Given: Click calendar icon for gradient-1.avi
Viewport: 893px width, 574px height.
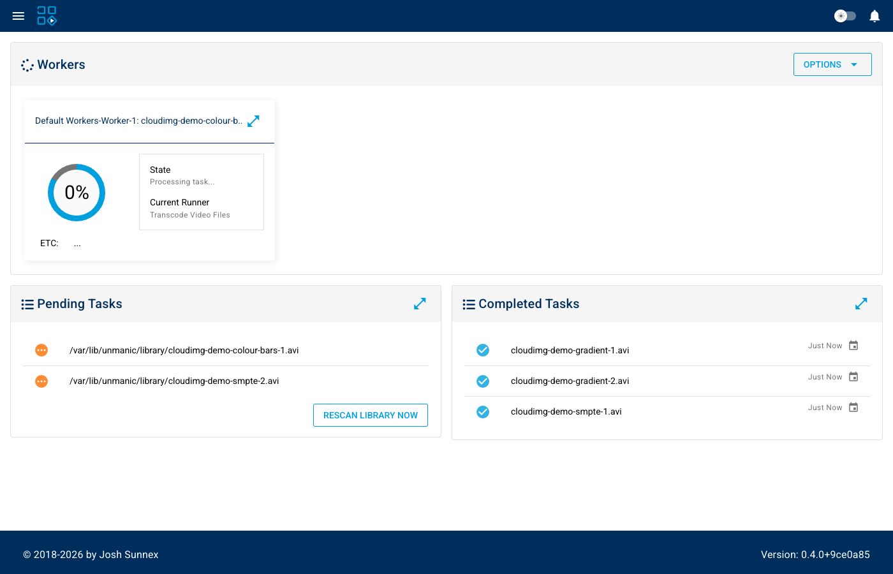Looking at the screenshot, I should (x=853, y=346).
